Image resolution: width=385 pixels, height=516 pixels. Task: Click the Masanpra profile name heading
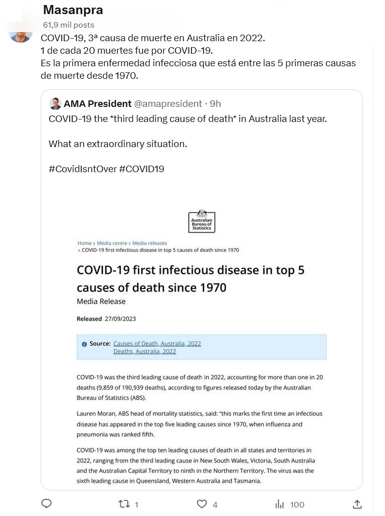click(x=73, y=10)
